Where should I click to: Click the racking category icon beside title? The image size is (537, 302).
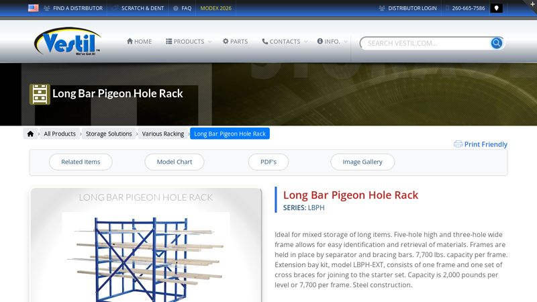pos(40,94)
